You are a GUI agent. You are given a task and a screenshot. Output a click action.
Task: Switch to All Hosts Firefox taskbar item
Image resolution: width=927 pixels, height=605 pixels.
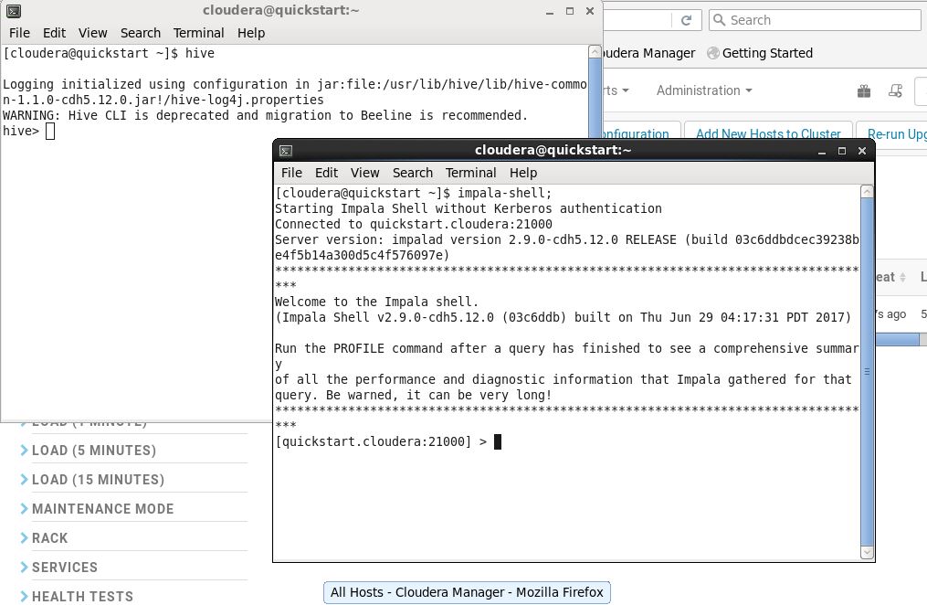click(x=467, y=592)
